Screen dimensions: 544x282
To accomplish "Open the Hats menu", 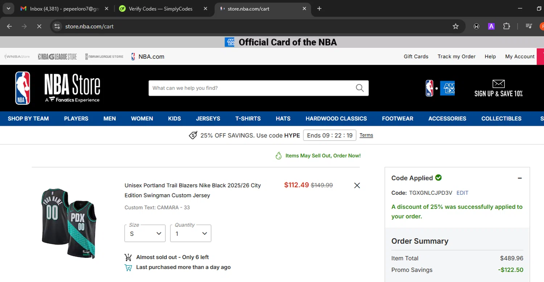I will click(x=283, y=118).
